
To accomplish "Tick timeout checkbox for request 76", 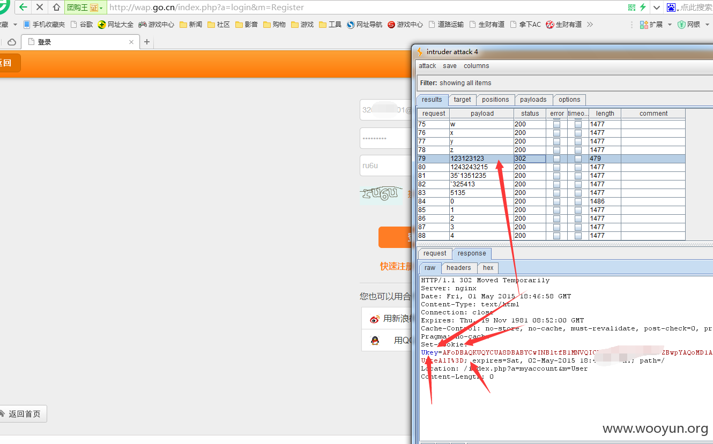I will [578, 133].
